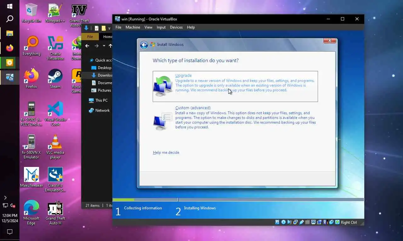Expand hidden taskbar icons chevron
Image resolution: width=403 pixels, height=241 pixels.
pos(5,198)
